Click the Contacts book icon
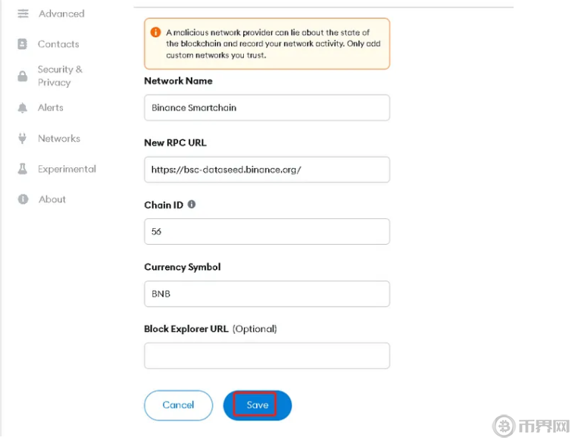The width and height of the screenshot is (578, 447). click(23, 44)
